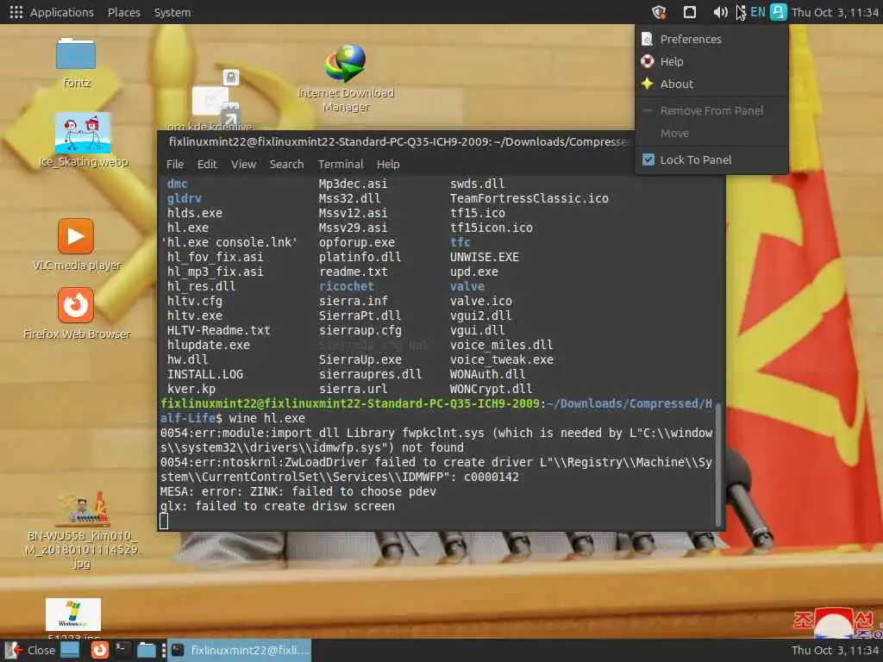Click the terminal window title bar
This screenshot has width=883, height=662.
click(x=397, y=142)
